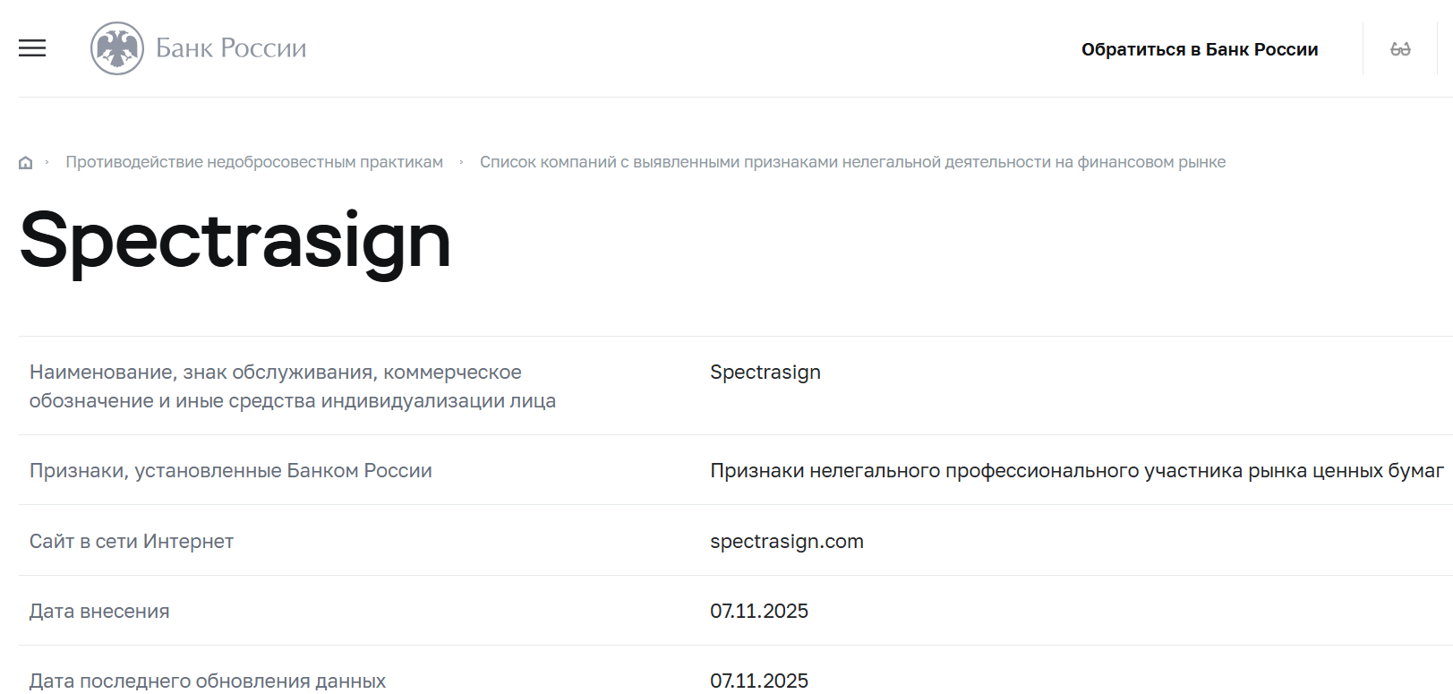Open Обратиться в Банк России
Image resolution: width=1453 pixels, height=694 pixels.
click(1200, 49)
